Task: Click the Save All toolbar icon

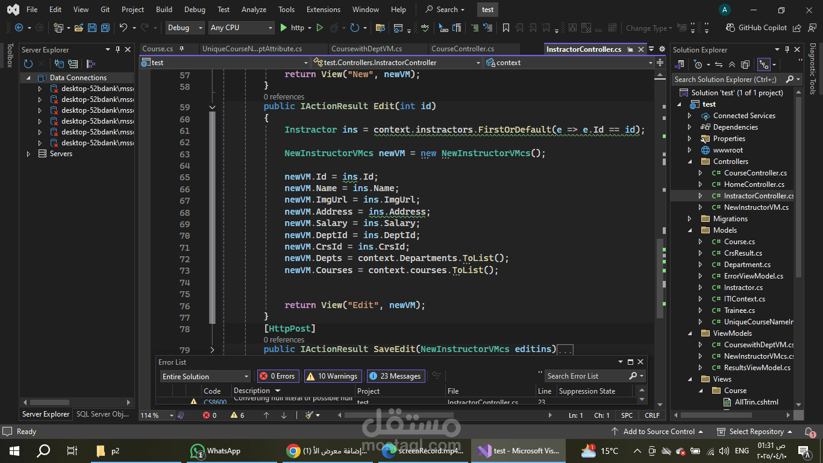Action: point(105,28)
